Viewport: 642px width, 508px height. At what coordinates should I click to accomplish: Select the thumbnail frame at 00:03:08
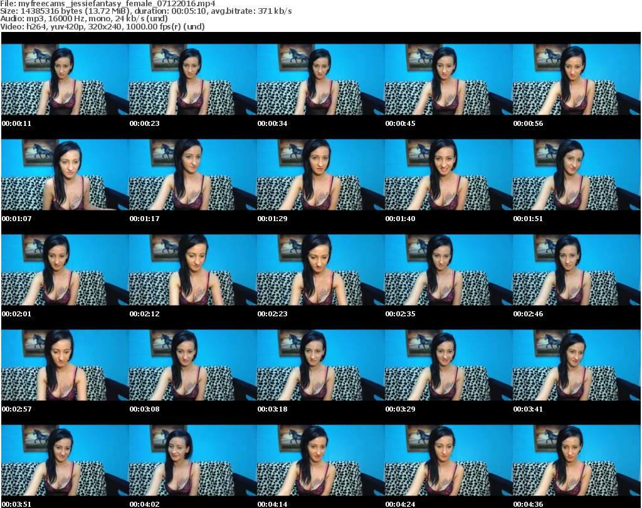click(x=193, y=365)
